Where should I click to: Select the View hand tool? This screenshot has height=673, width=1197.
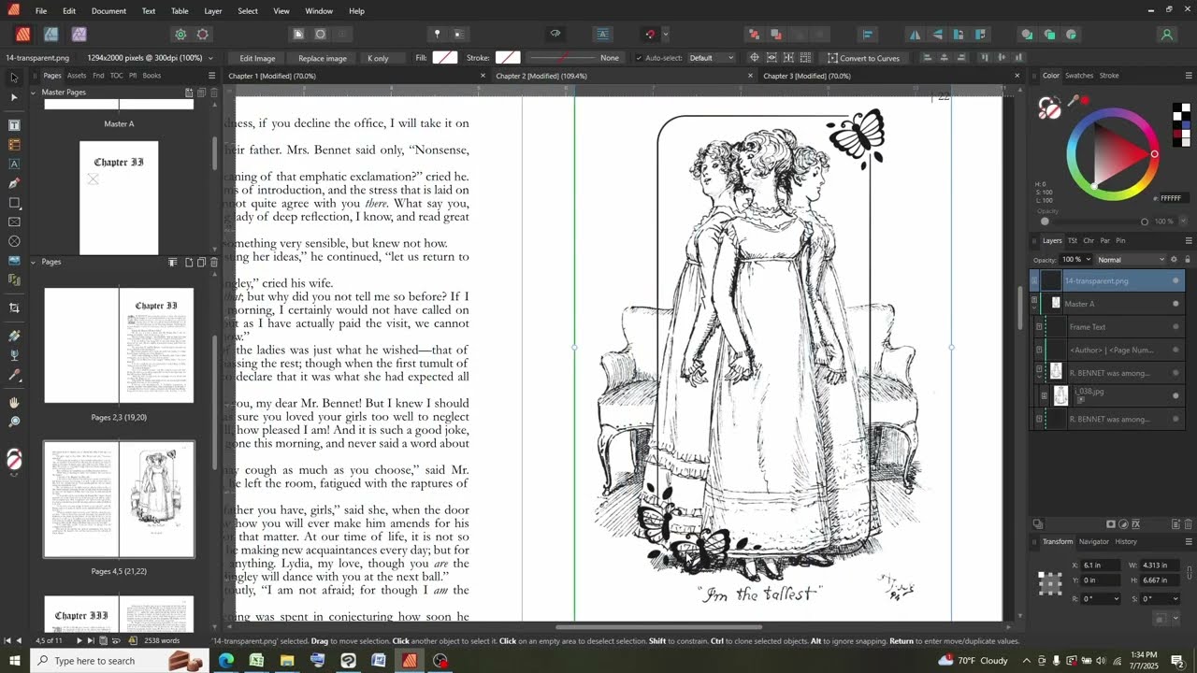pos(14,403)
